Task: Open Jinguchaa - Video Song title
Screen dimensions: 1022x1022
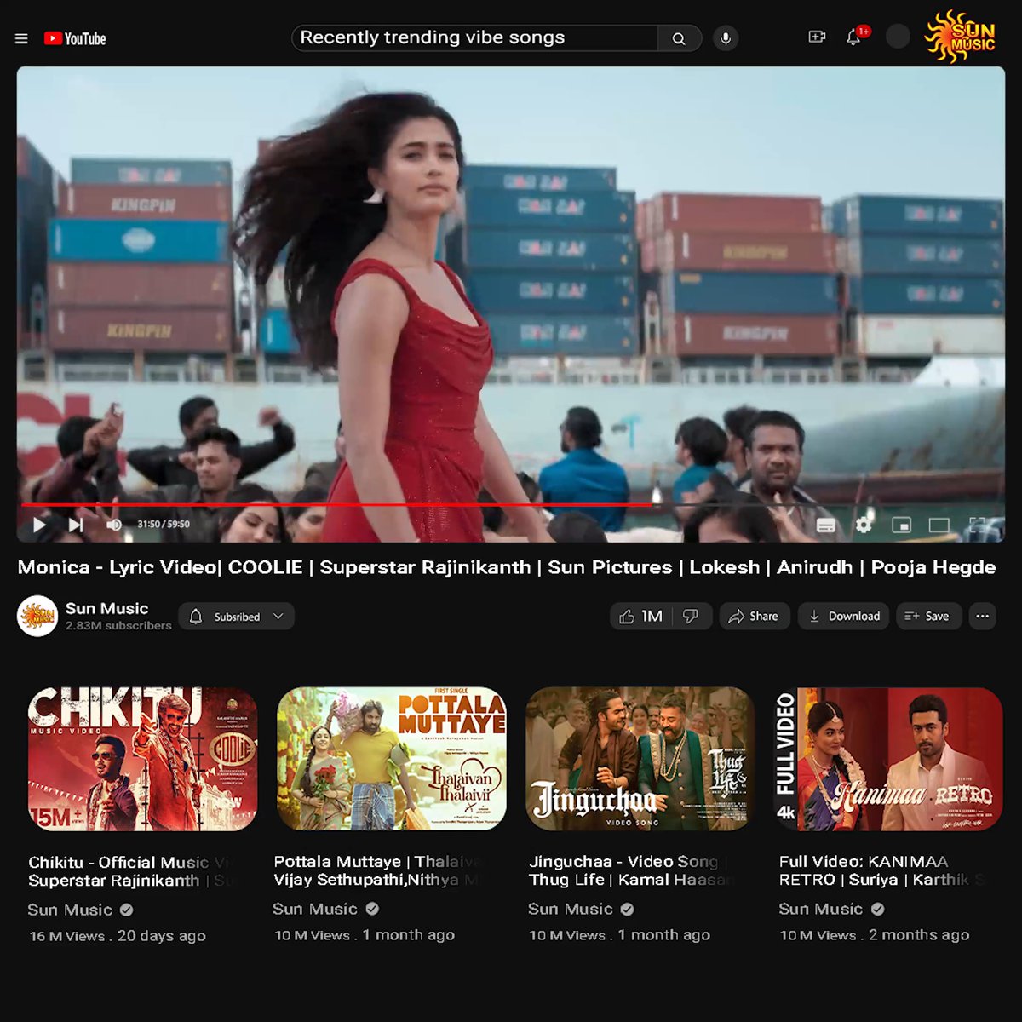Action: point(632,870)
